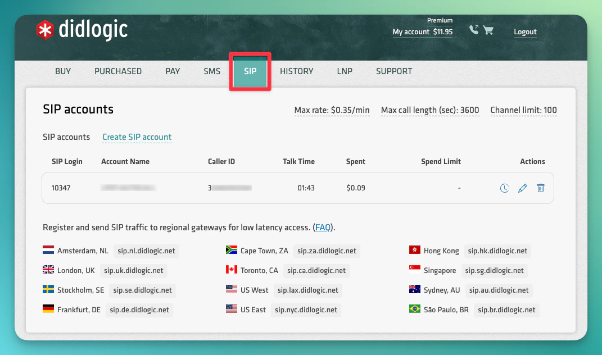
Task: Switch to the HISTORY tab
Action: point(296,71)
